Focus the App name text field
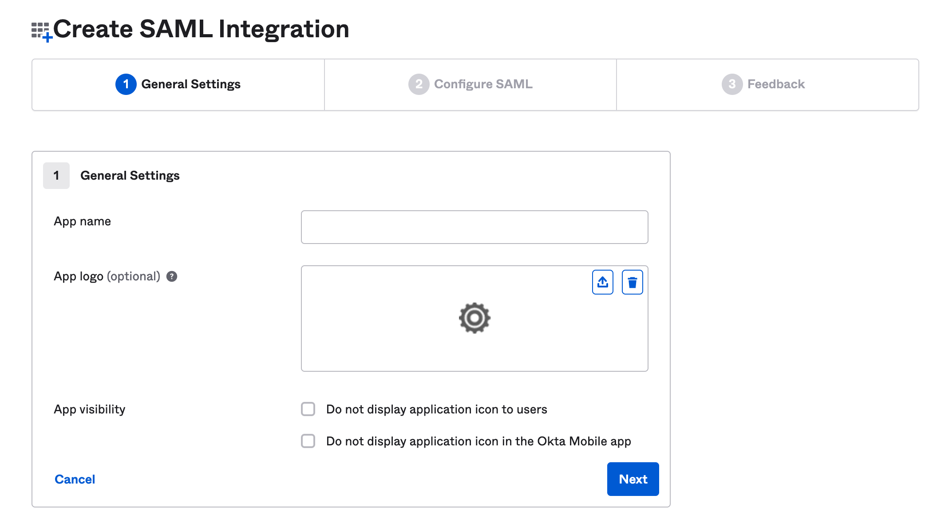The width and height of the screenshot is (941, 527). coord(474,227)
